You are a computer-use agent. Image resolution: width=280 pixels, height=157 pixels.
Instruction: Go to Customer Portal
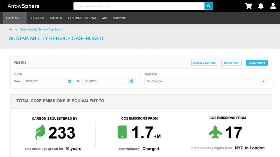click(82, 18)
